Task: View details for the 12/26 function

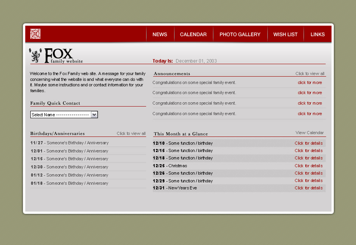Action: click(309, 173)
